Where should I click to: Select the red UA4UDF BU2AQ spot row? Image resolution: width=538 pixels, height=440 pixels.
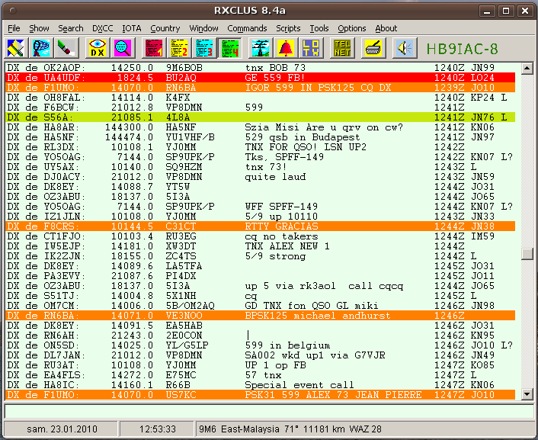pyautogui.click(x=260, y=78)
